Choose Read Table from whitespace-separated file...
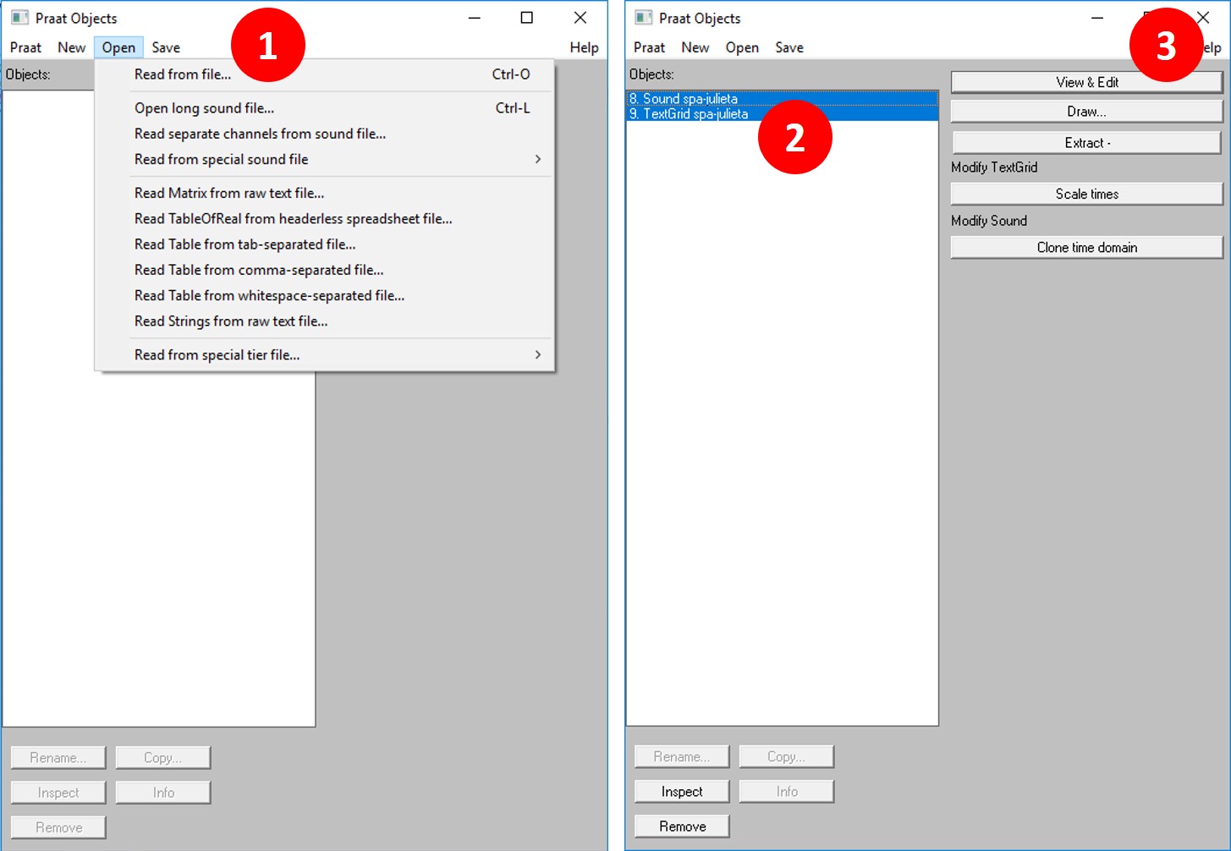This screenshot has width=1231, height=851. click(x=324, y=295)
